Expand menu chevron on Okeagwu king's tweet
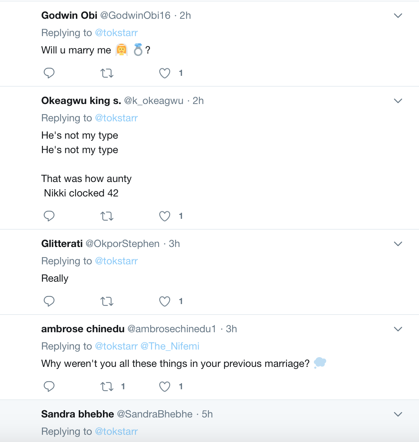The width and height of the screenshot is (419, 442). point(398,101)
